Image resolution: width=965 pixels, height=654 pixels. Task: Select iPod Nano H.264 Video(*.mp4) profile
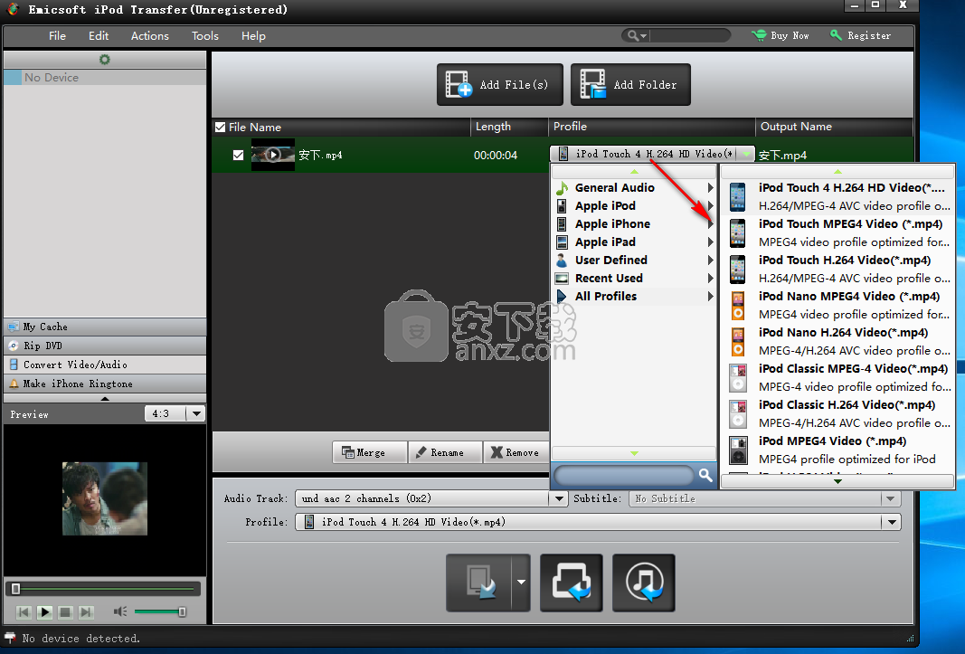pos(838,341)
